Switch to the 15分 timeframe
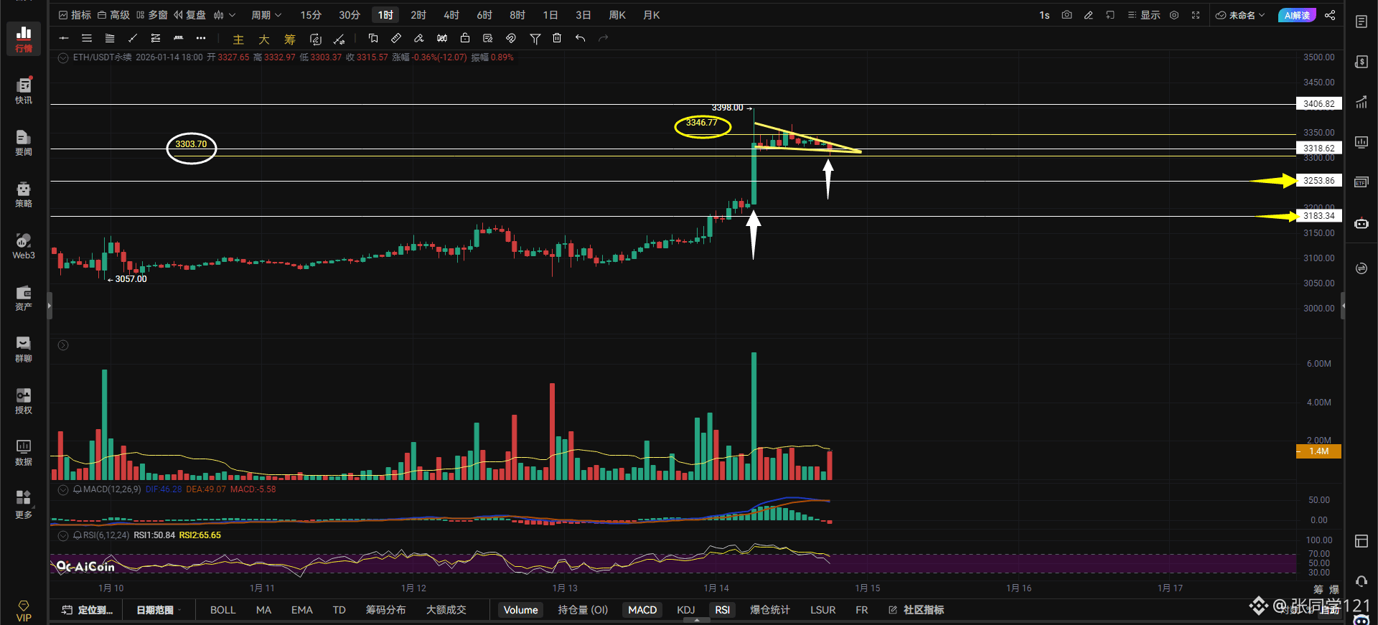1378x625 pixels. coord(311,15)
